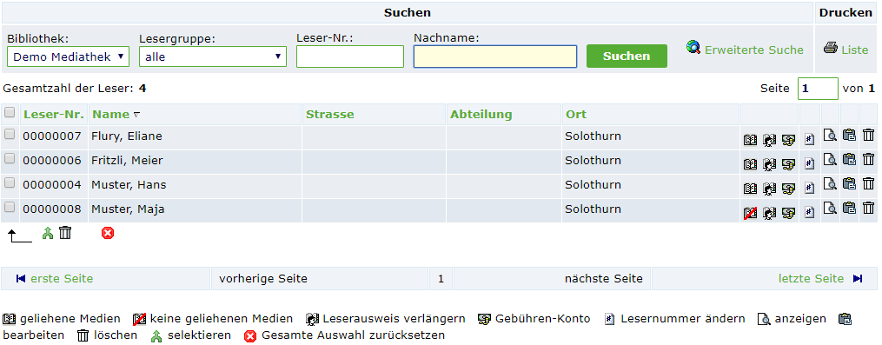Open borrowed media for Flury, Eliane
The image size is (882, 345).
click(x=750, y=140)
